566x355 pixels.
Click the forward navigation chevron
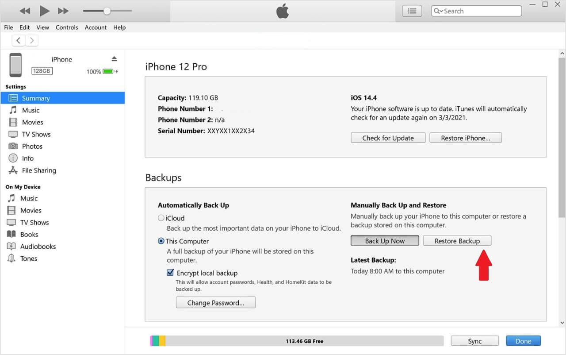[31, 41]
